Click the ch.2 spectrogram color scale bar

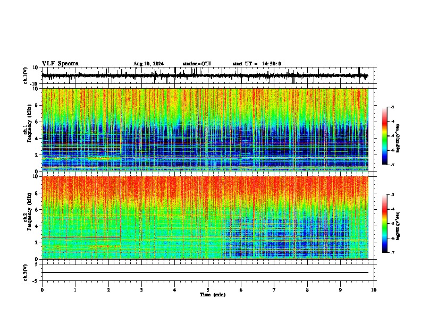(385, 224)
